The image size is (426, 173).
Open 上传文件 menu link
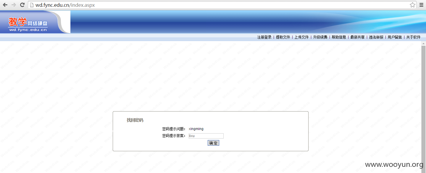[302, 37]
